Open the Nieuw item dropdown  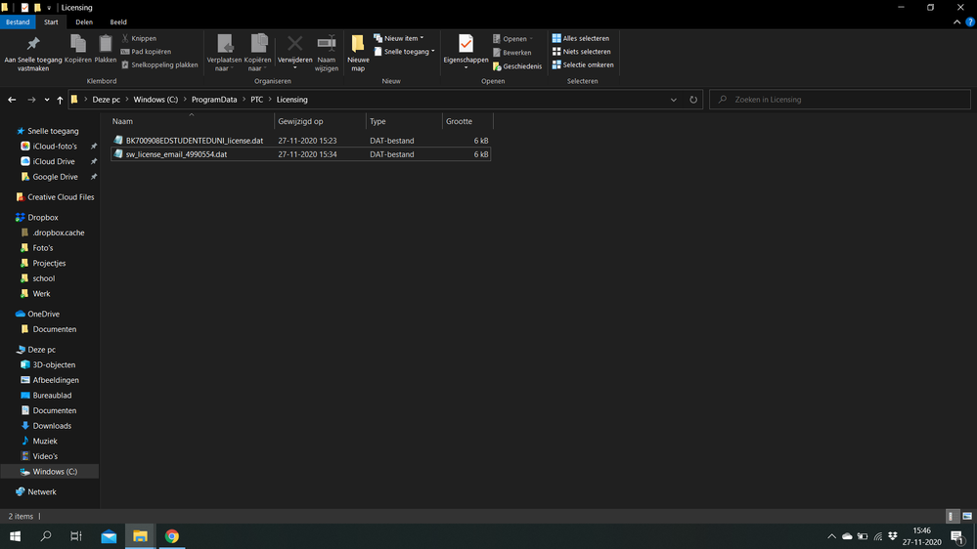(399, 38)
